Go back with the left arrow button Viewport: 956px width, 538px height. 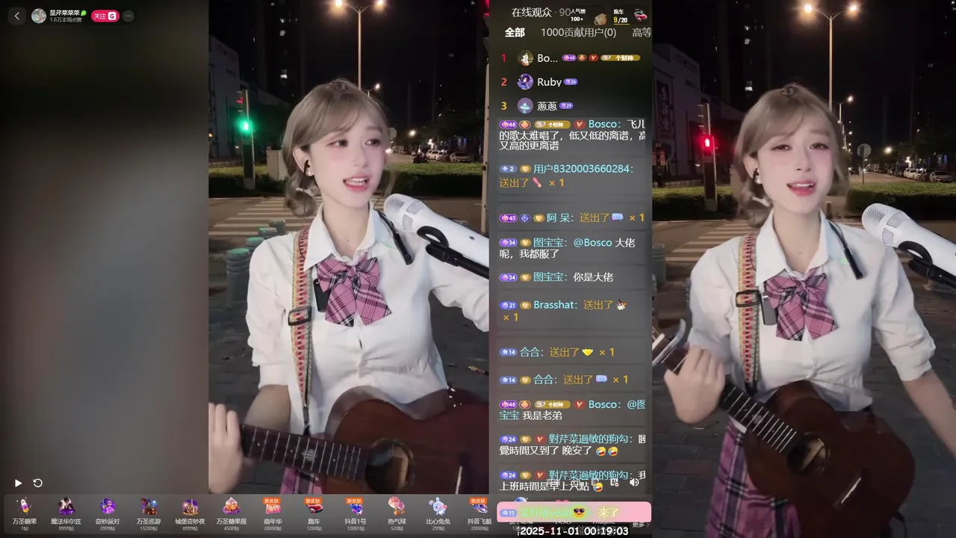point(17,16)
